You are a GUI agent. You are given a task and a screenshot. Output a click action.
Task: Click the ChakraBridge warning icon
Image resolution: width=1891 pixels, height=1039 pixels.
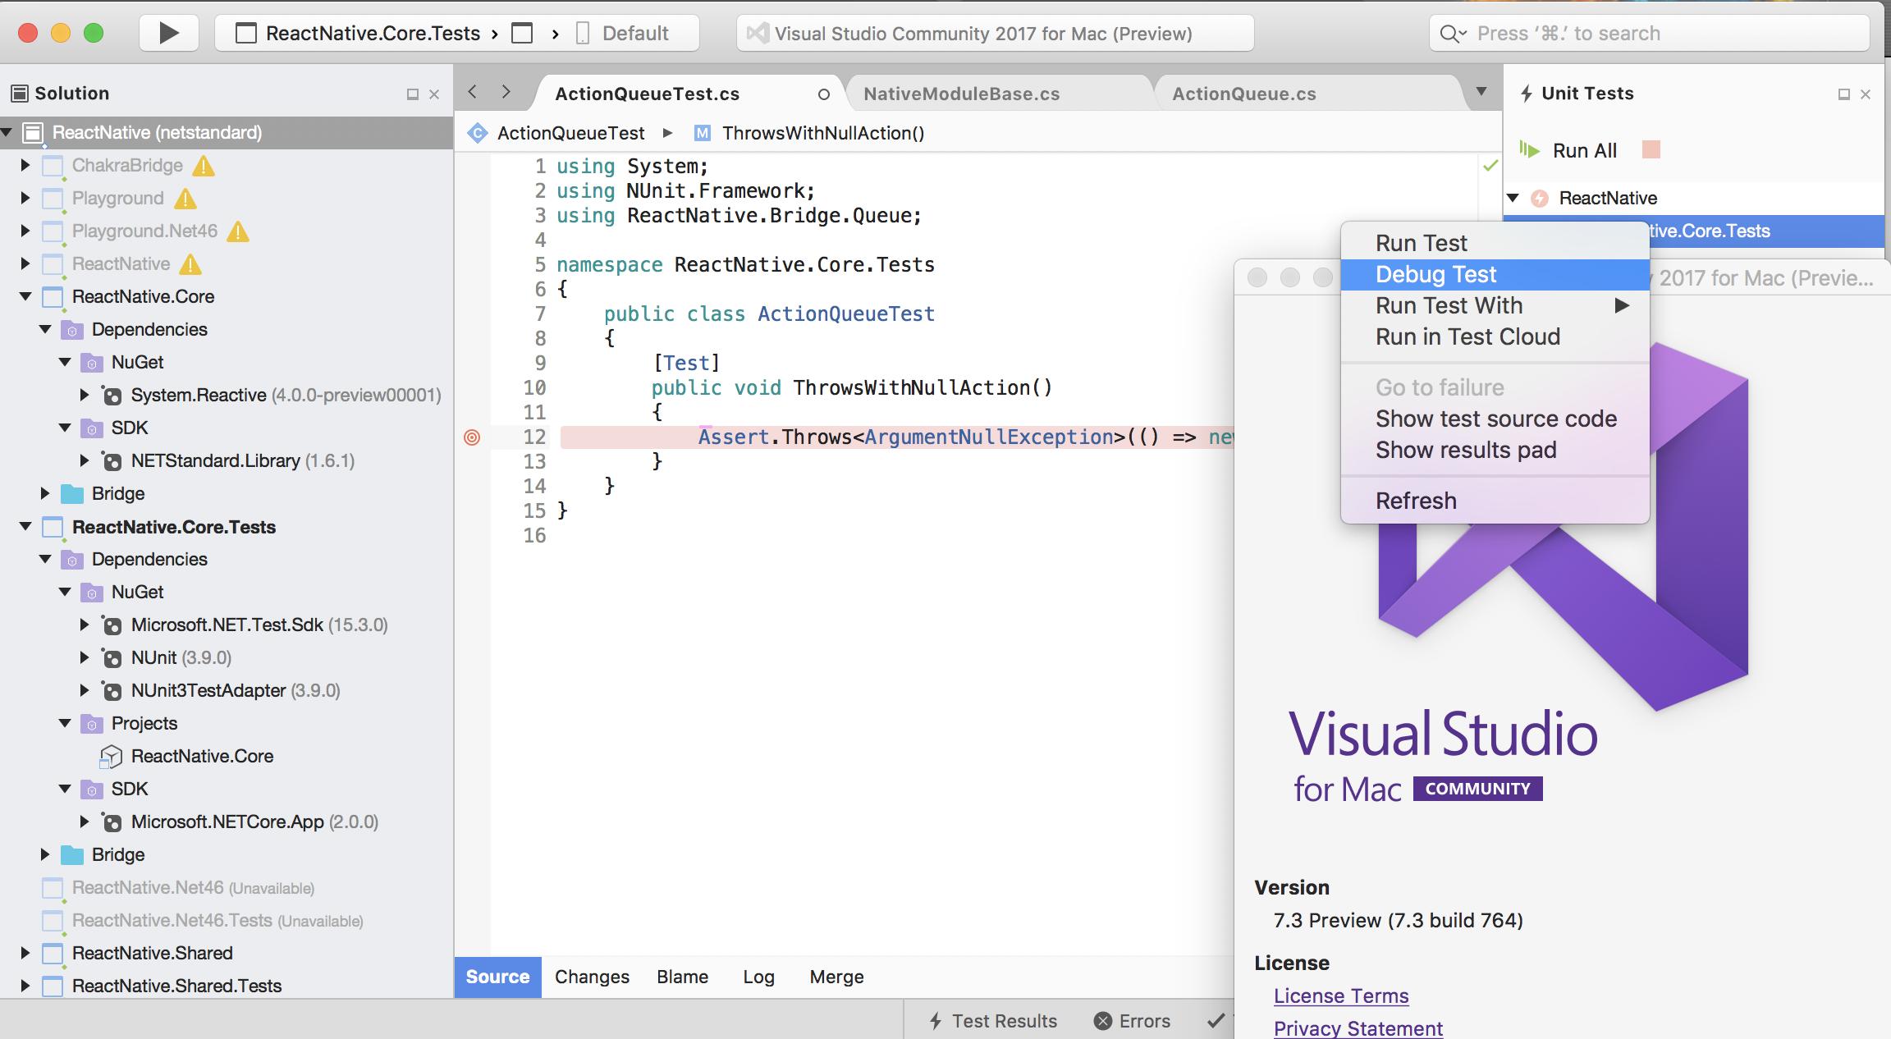point(204,167)
